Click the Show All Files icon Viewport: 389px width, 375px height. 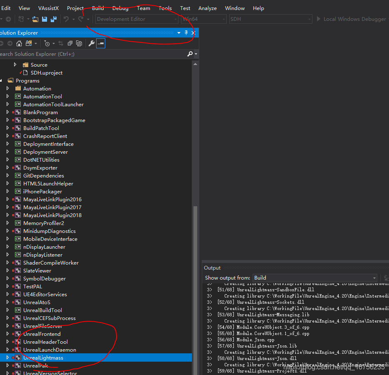click(79, 43)
